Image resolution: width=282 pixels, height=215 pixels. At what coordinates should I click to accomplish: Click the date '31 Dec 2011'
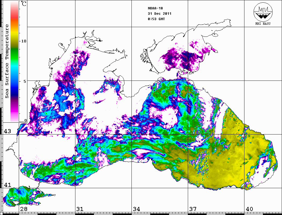coord(160,14)
